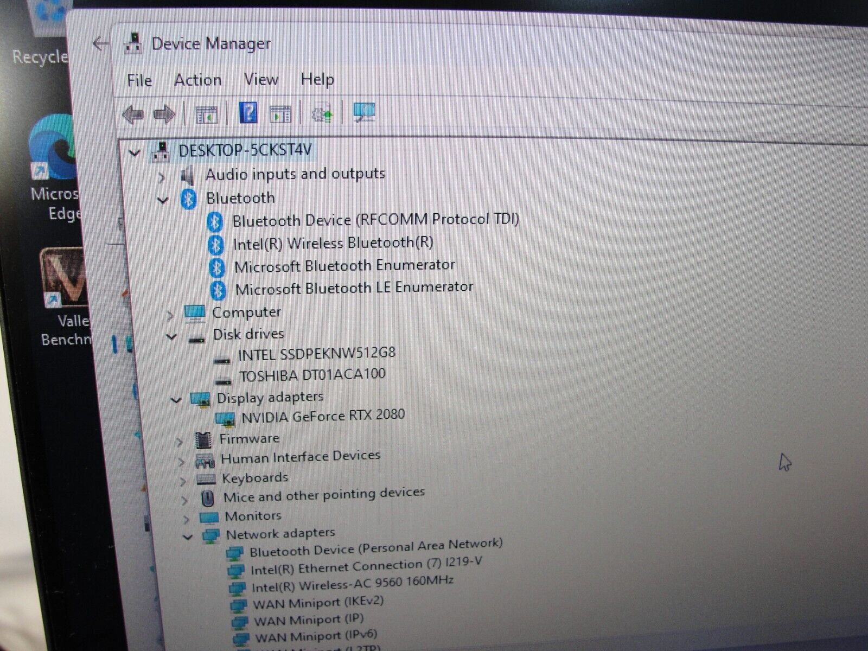Image resolution: width=868 pixels, height=651 pixels.
Task: Toggle the Show/Hide Console Tree toolbar icon
Action: pyautogui.click(x=206, y=114)
